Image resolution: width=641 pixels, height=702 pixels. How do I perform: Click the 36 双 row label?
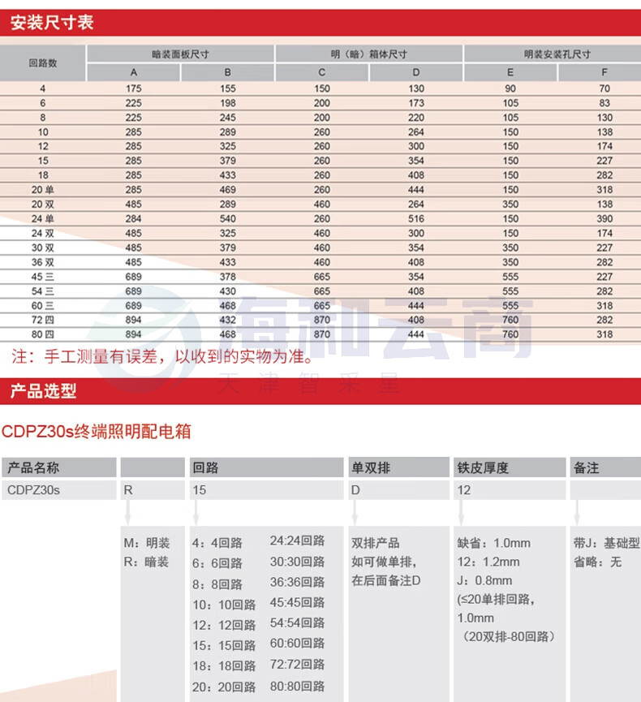[42, 262]
